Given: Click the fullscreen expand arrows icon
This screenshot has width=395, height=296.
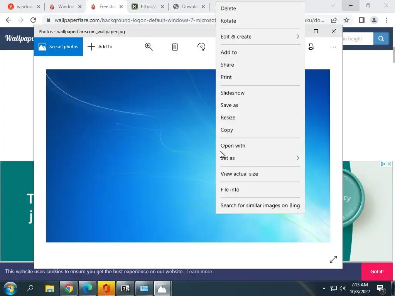Looking at the screenshot, I should tap(333, 259).
